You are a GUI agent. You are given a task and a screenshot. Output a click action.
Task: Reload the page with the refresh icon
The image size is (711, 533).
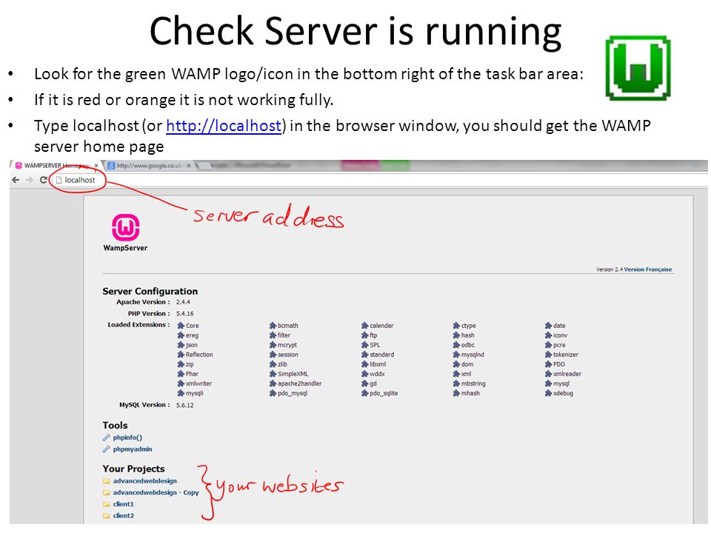(44, 180)
